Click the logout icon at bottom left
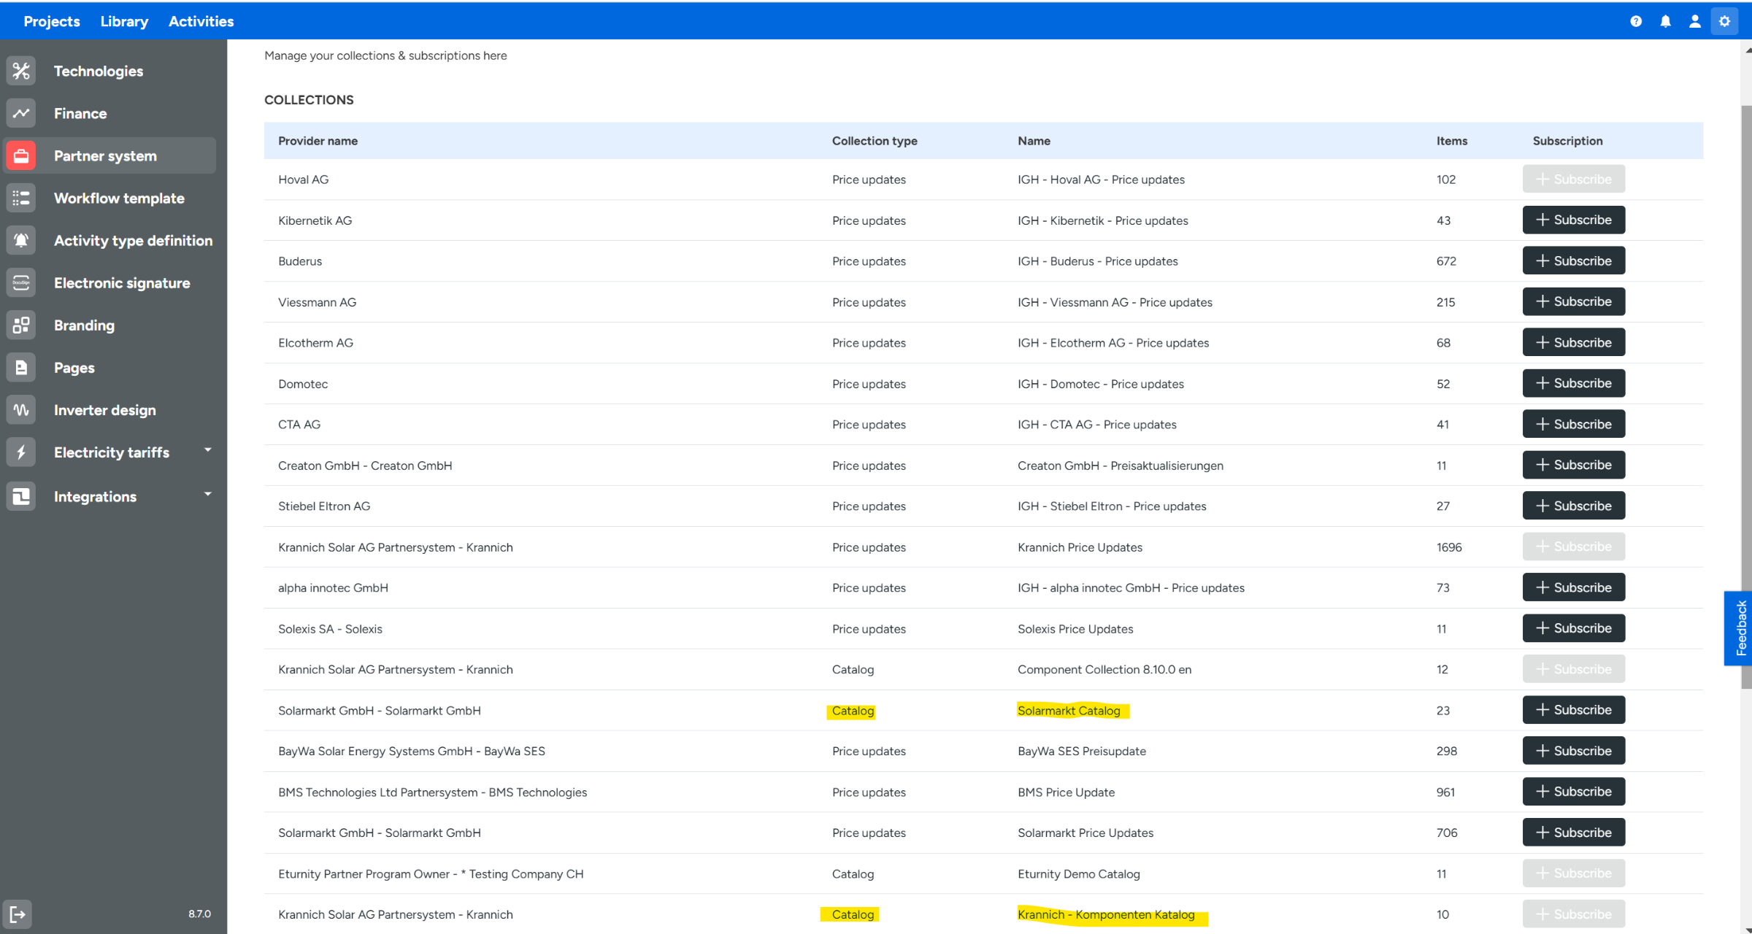Screen dimensions: 1752x934 pyautogui.click(x=17, y=914)
